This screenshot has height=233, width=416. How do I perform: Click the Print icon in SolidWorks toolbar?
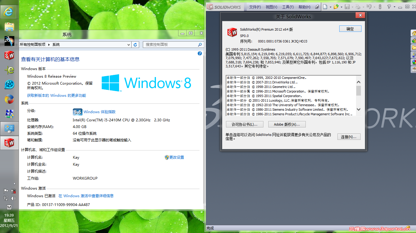[358, 7]
